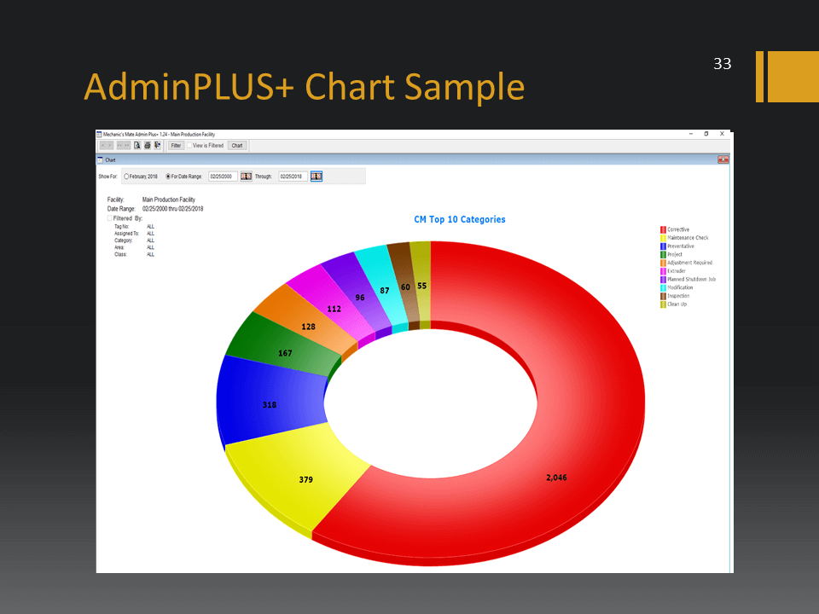Click the Chart sub-window title icon
This screenshot has height=614, width=819.
pyautogui.click(x=101, y=159)
